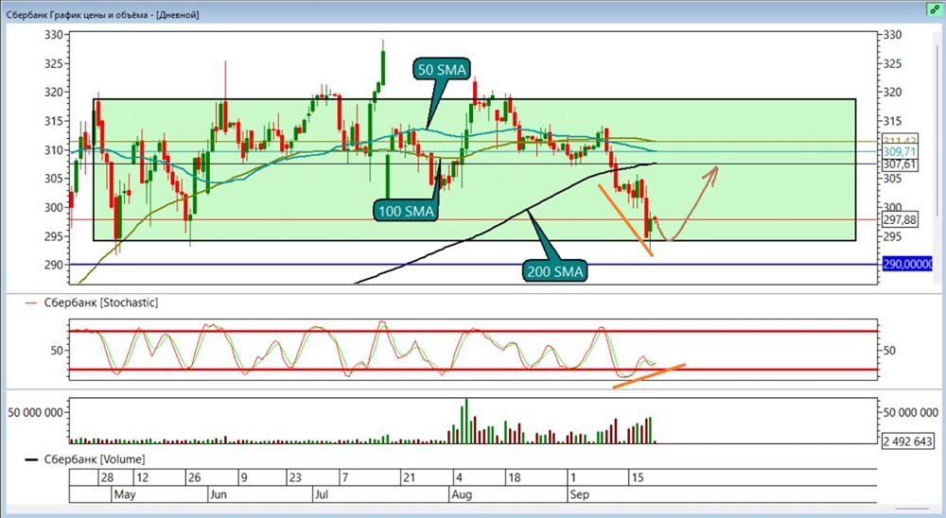Click 325 on the left price axis
946x518 pixels.
(x=54, y=64)
